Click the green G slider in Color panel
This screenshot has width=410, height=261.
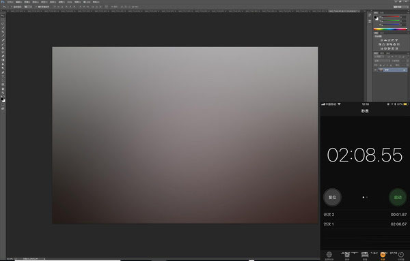pos(391,20)
